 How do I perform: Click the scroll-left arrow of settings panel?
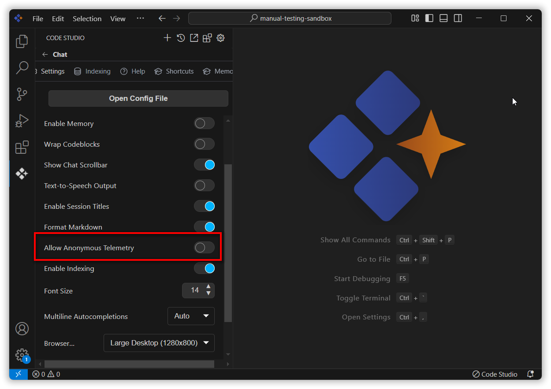[x=40, y=364]
